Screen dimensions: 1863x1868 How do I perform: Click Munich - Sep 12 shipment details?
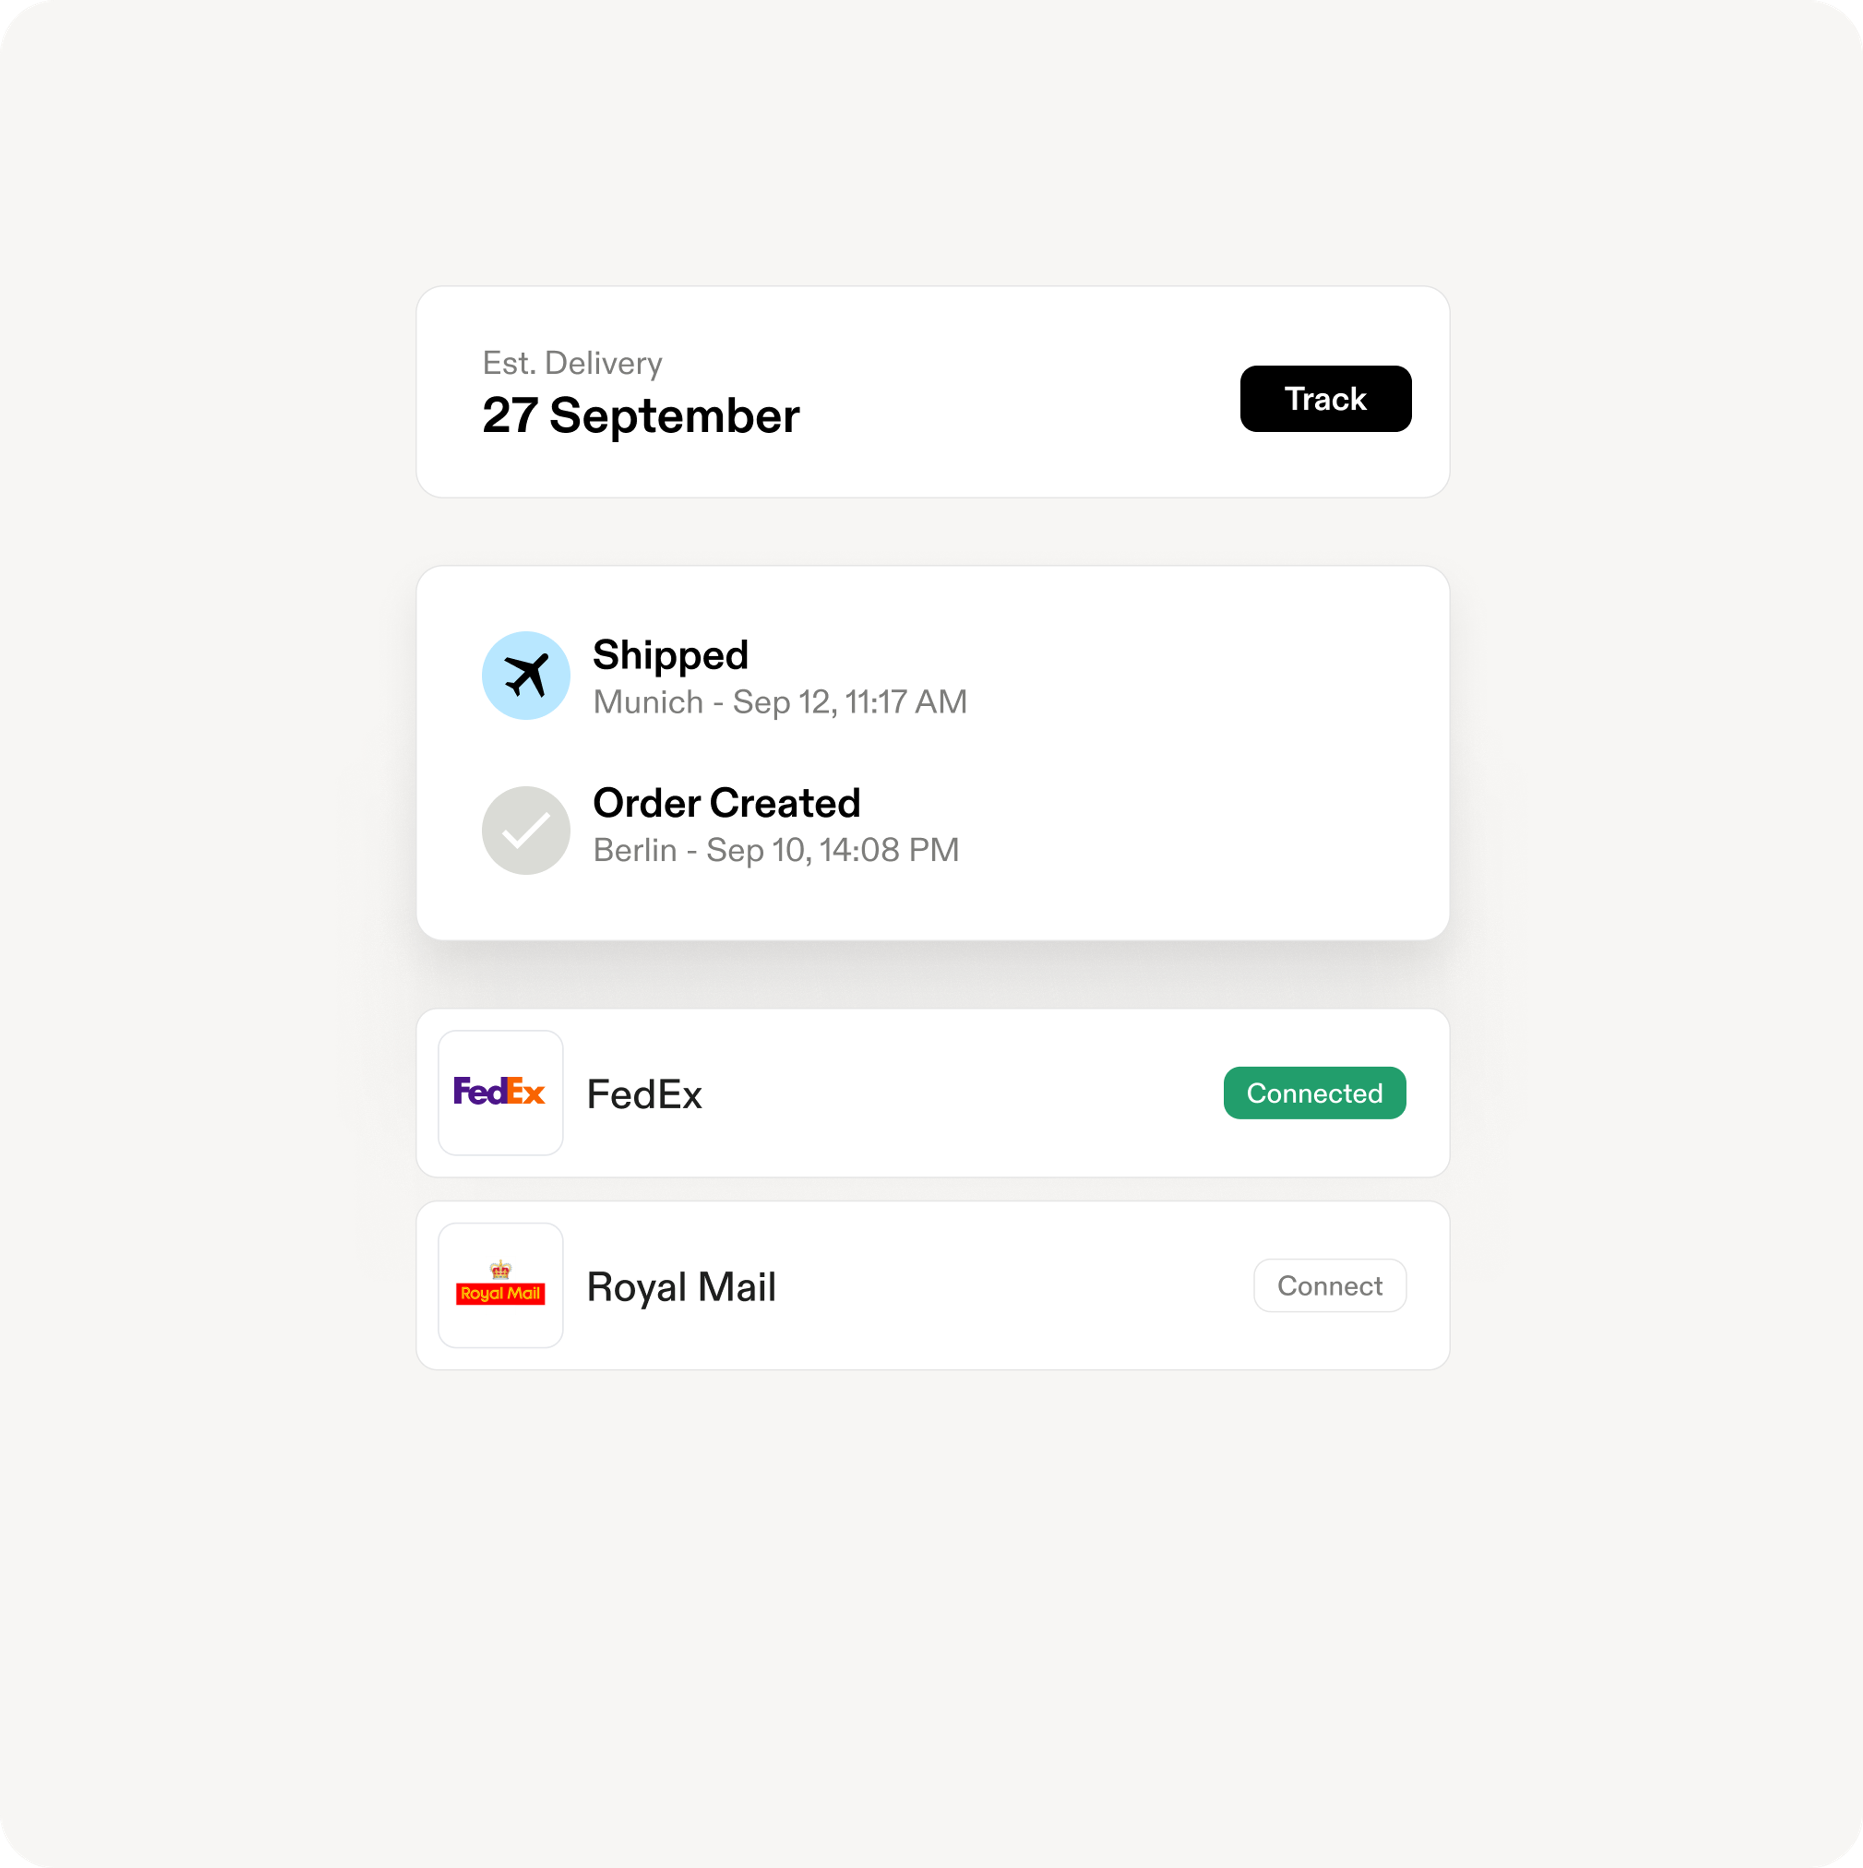pos(780,702)
